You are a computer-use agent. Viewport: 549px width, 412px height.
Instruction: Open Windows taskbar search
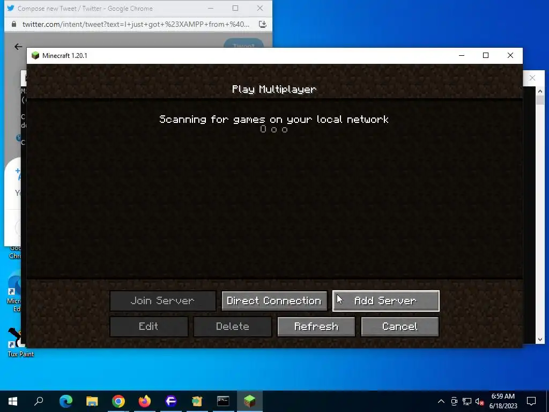pyautogui.click(x=39, y=401)
